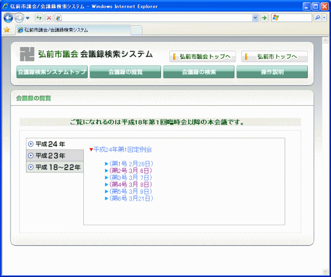
Task: Open the 会議録の検索 menu button
Action: [x=199, y=72]
